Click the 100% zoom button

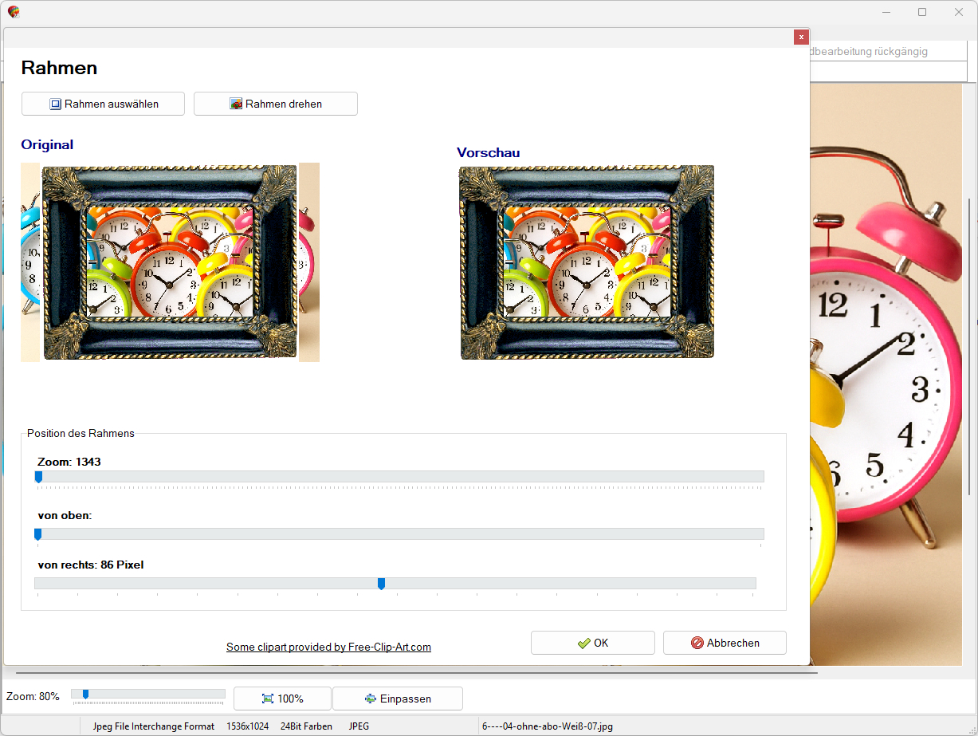pyautogui.click(x=282, y=699)
